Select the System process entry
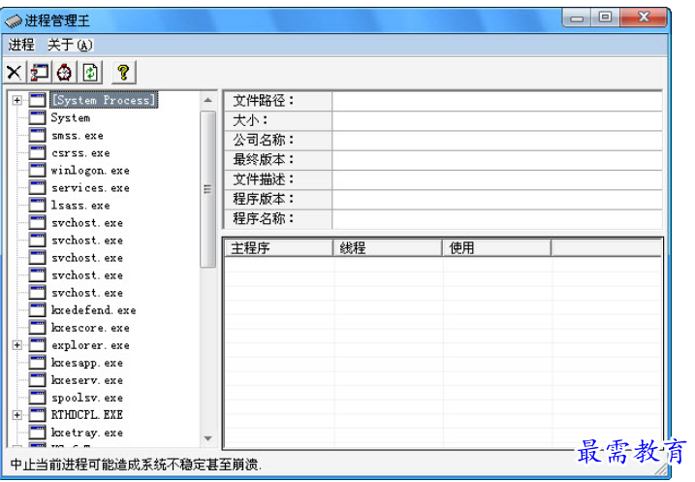 coord(71,117)
